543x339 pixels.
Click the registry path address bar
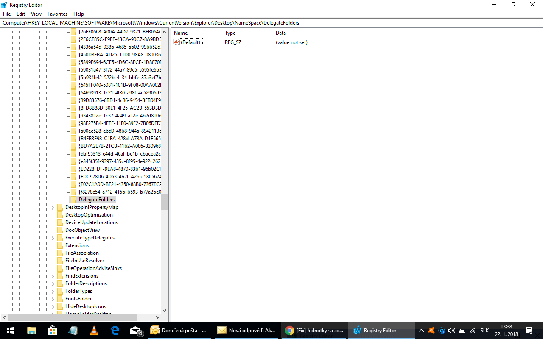click(271, 23)
